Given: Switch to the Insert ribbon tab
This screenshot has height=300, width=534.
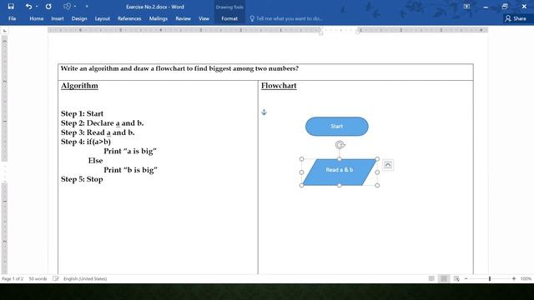Looking at the screenshot, I should click(58, 18).
